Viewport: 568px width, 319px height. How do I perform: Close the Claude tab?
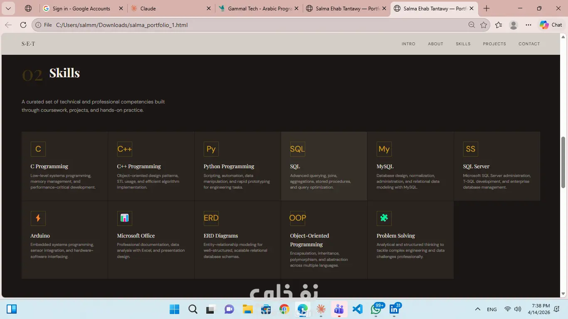click(209, 8)
